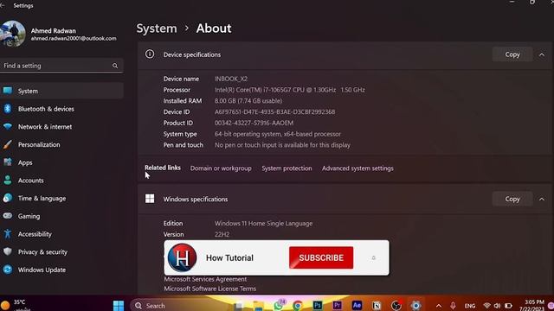
Task: Open Wi-Fi network tray icon
Action: point(486,306)
